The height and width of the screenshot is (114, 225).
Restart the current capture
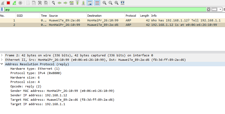[14, 3]
